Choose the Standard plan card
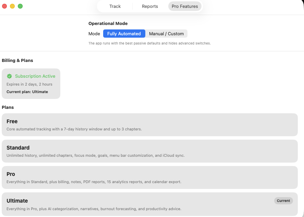The height and width of the screenshot is (217, 304). [150, 151]
